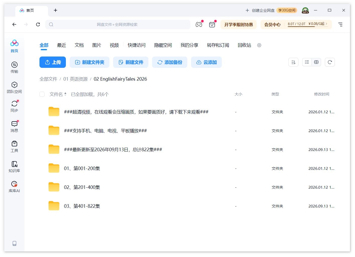Switch to the 图片 tab
The image size is (355, 257).
[x=97, y=45]
